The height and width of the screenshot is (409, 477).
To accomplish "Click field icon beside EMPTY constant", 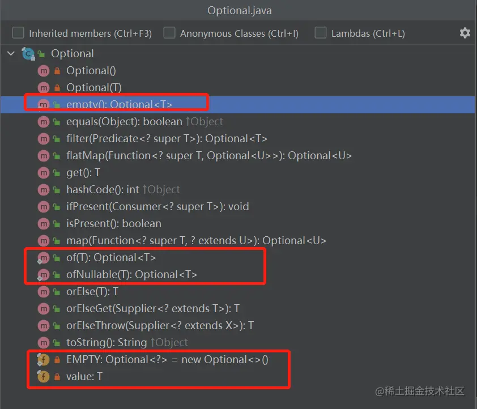I will click(x=44, y=360).
